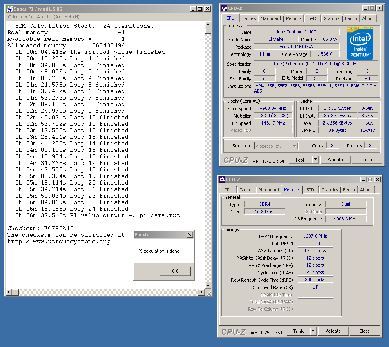Viewport: 389px width, 347px height.
Task: Click the CAS# Latency value 12.0 clocks
Action: tap(315, 251)
